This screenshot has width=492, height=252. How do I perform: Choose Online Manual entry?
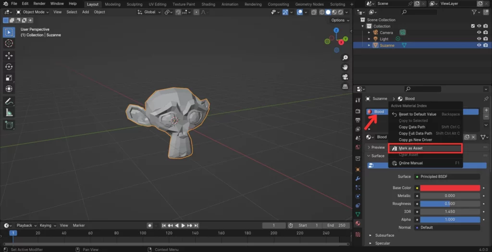tap(426, 163)
